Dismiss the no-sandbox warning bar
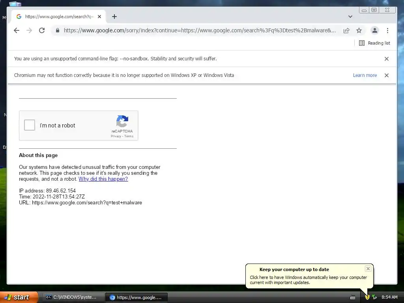 point(387,59)
